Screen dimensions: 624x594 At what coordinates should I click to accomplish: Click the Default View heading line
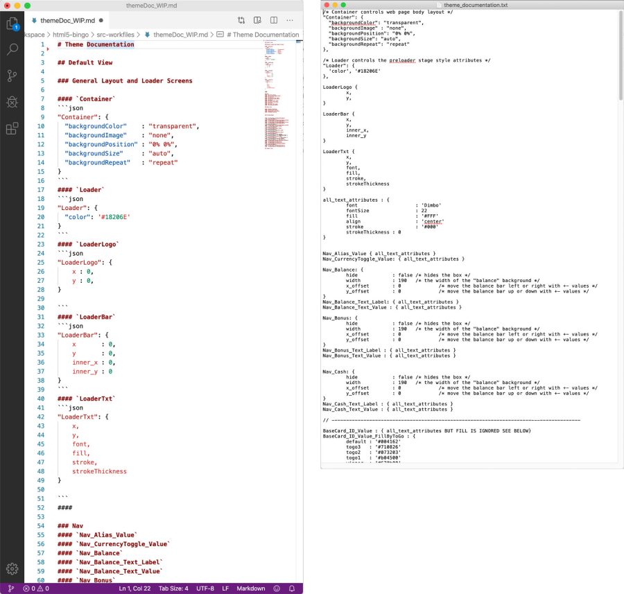tap(85, 62)
